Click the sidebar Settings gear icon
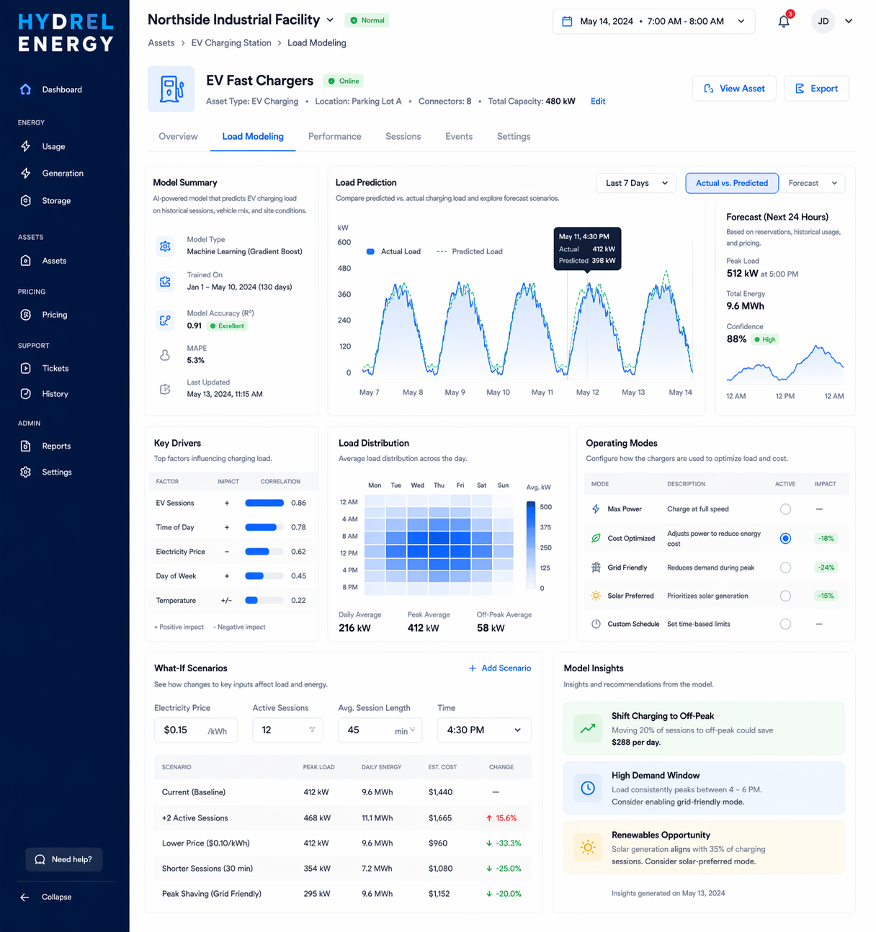Screen dimensions: 876x932 pyautogui.click(x=26, y=472)
